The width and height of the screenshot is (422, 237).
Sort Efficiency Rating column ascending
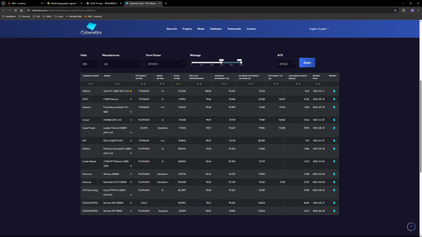click(142, 84)
